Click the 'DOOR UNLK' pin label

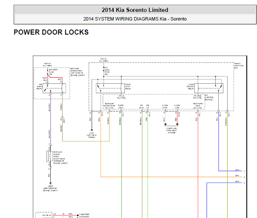click(121, 106)
